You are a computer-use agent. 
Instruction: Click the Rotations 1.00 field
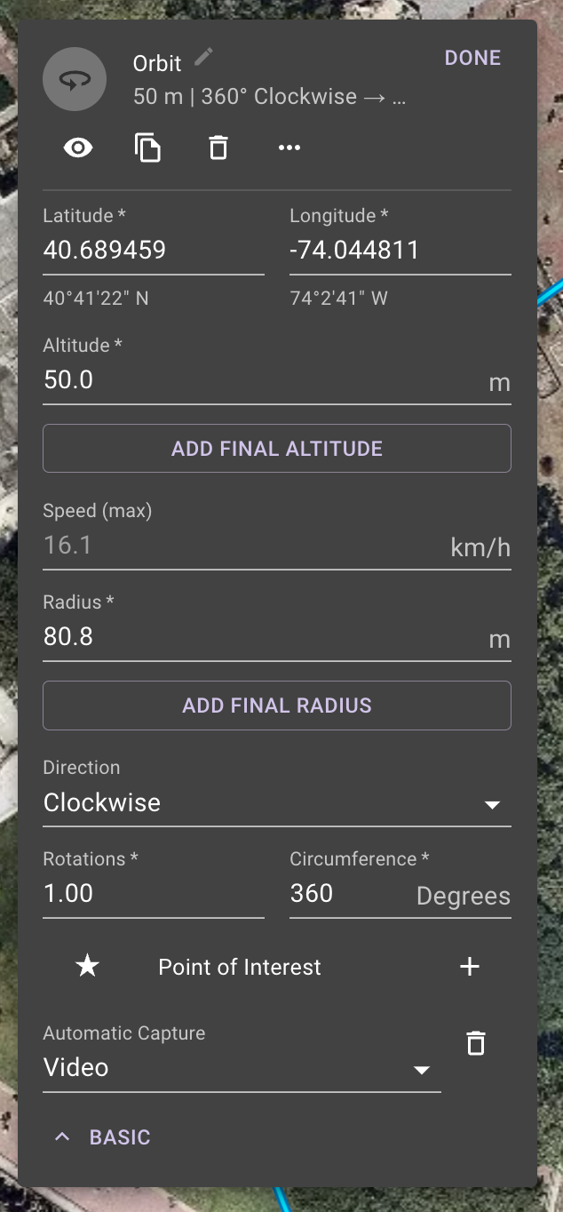(154, 893)
